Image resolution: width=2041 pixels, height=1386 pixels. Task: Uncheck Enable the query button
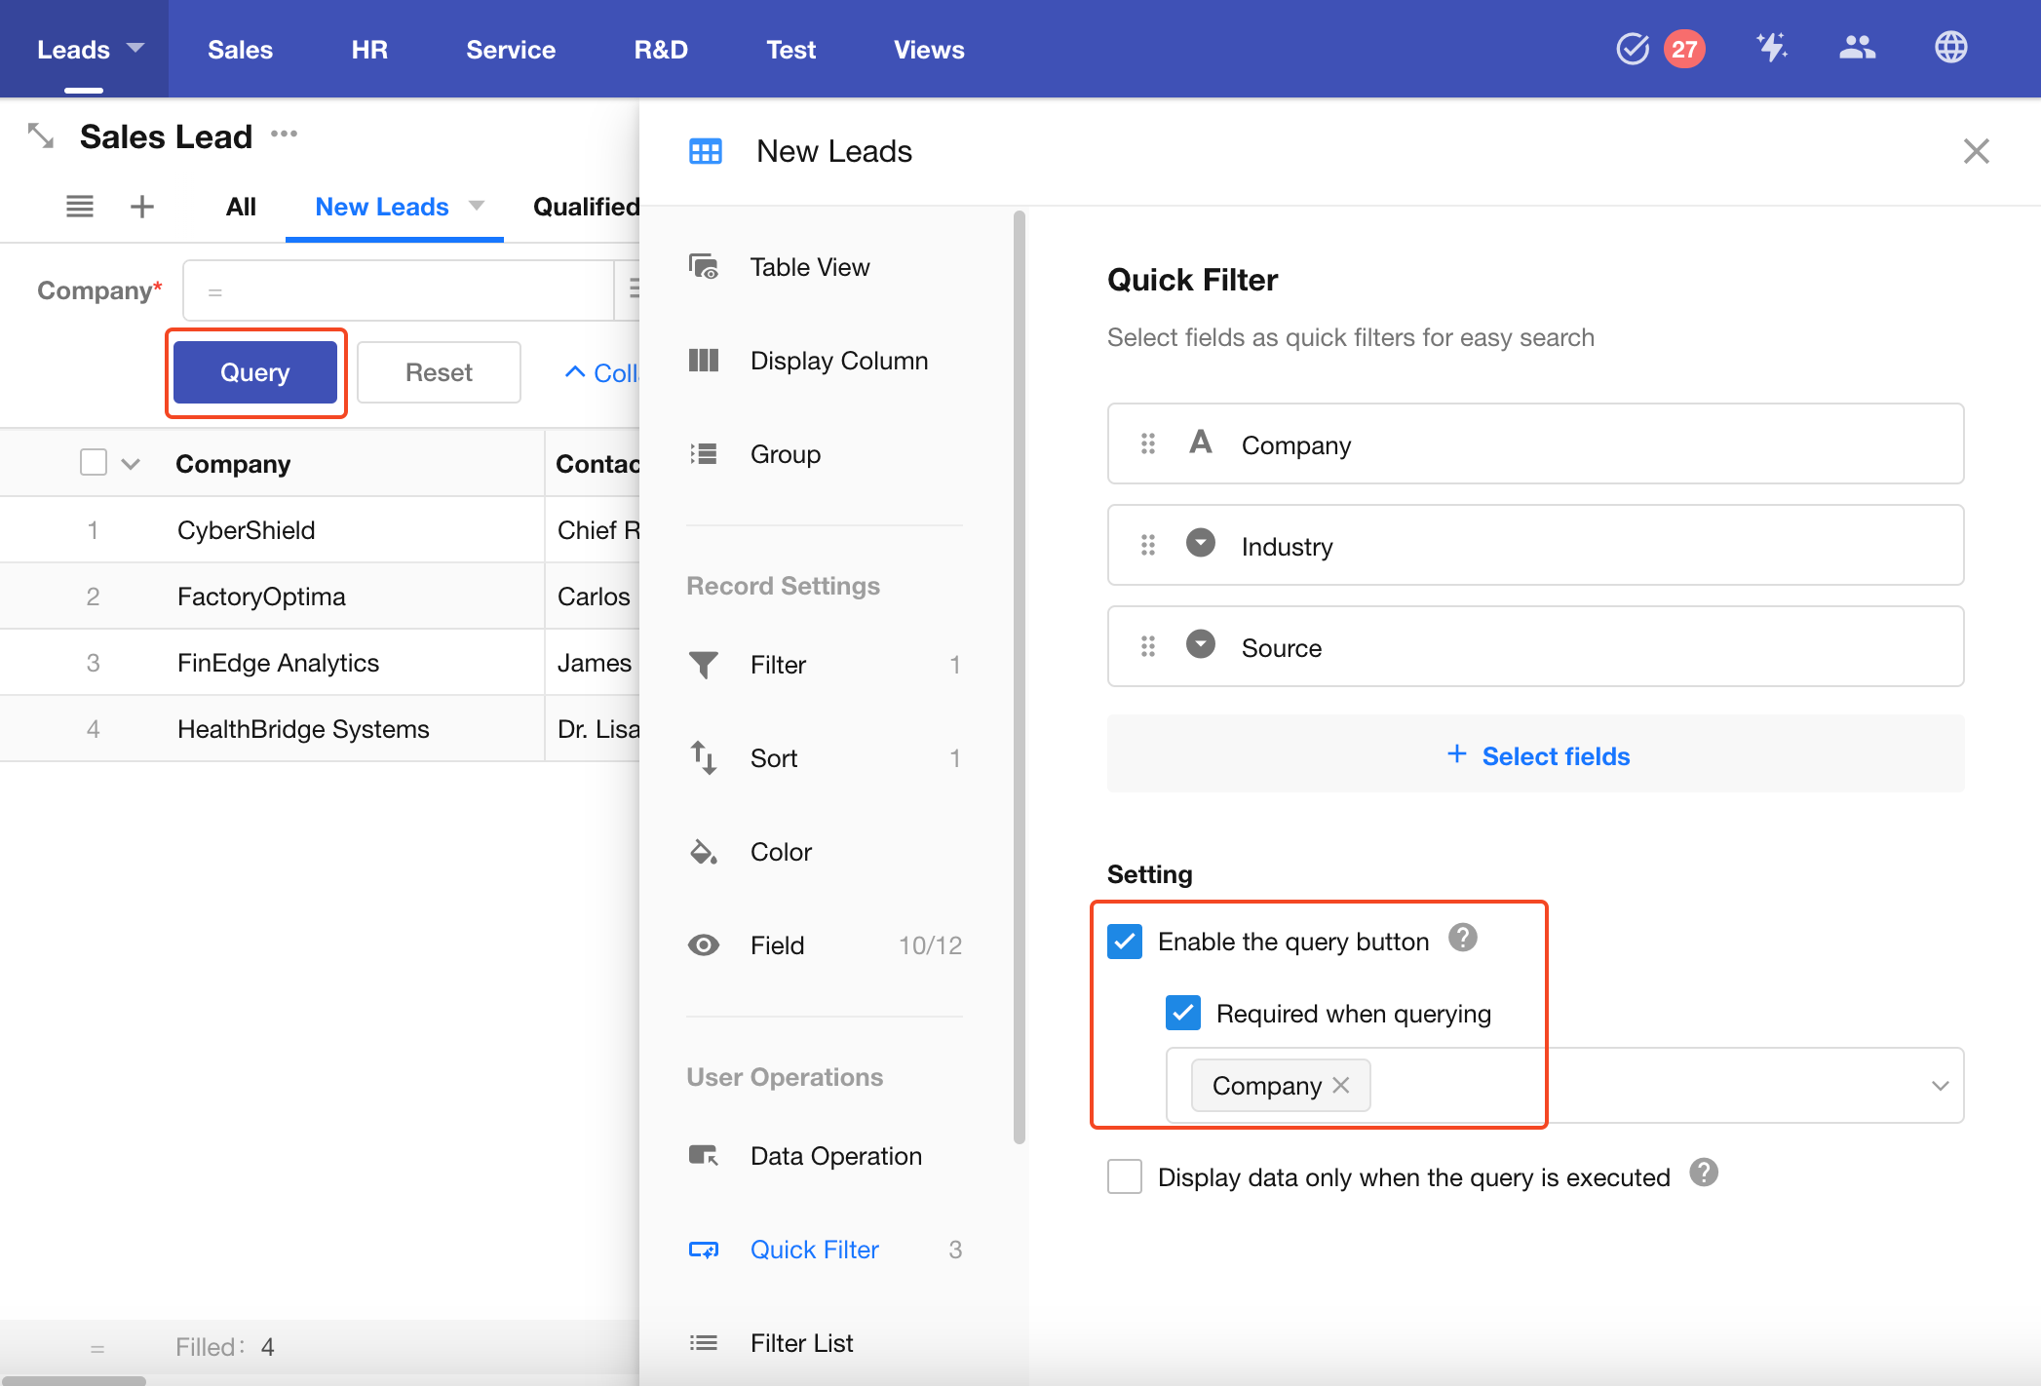click(x=1125, y=942)
